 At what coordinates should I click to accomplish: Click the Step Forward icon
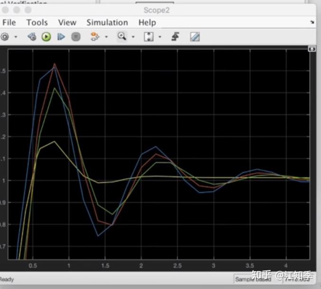click(61, 37)
